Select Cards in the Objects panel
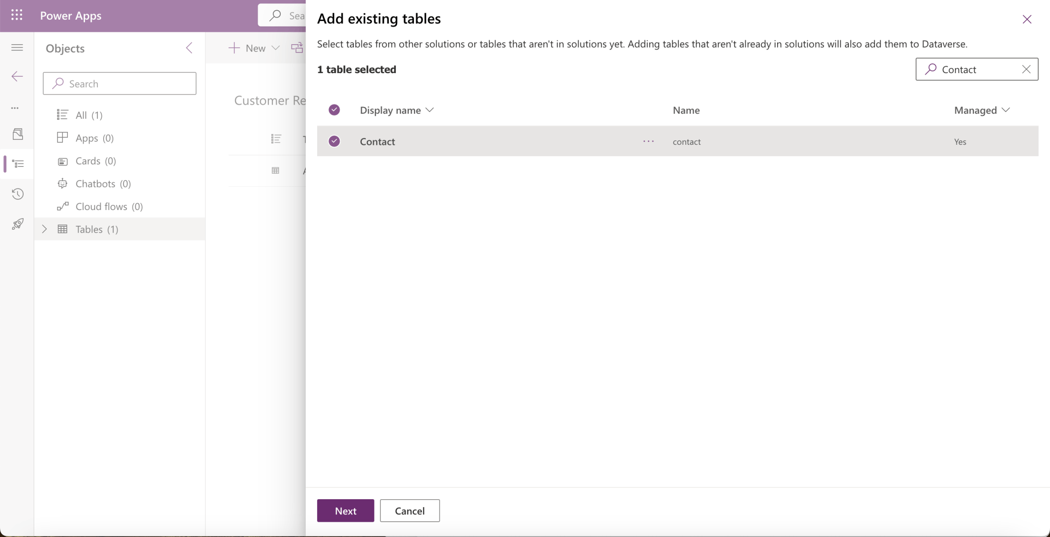The height and width of the screenshot is (537, 1050). [87, 161]
